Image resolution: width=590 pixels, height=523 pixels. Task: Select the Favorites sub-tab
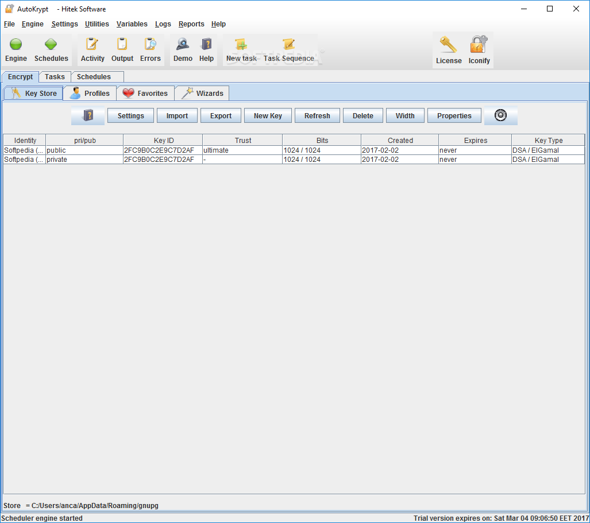coord(145,93)
